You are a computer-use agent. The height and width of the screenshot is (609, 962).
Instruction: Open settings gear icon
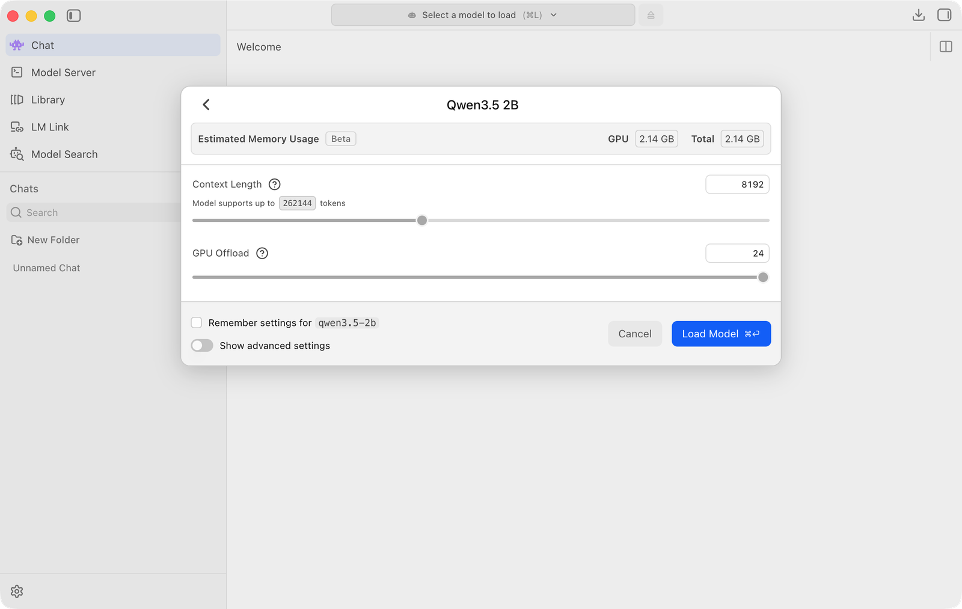(17, 592)
